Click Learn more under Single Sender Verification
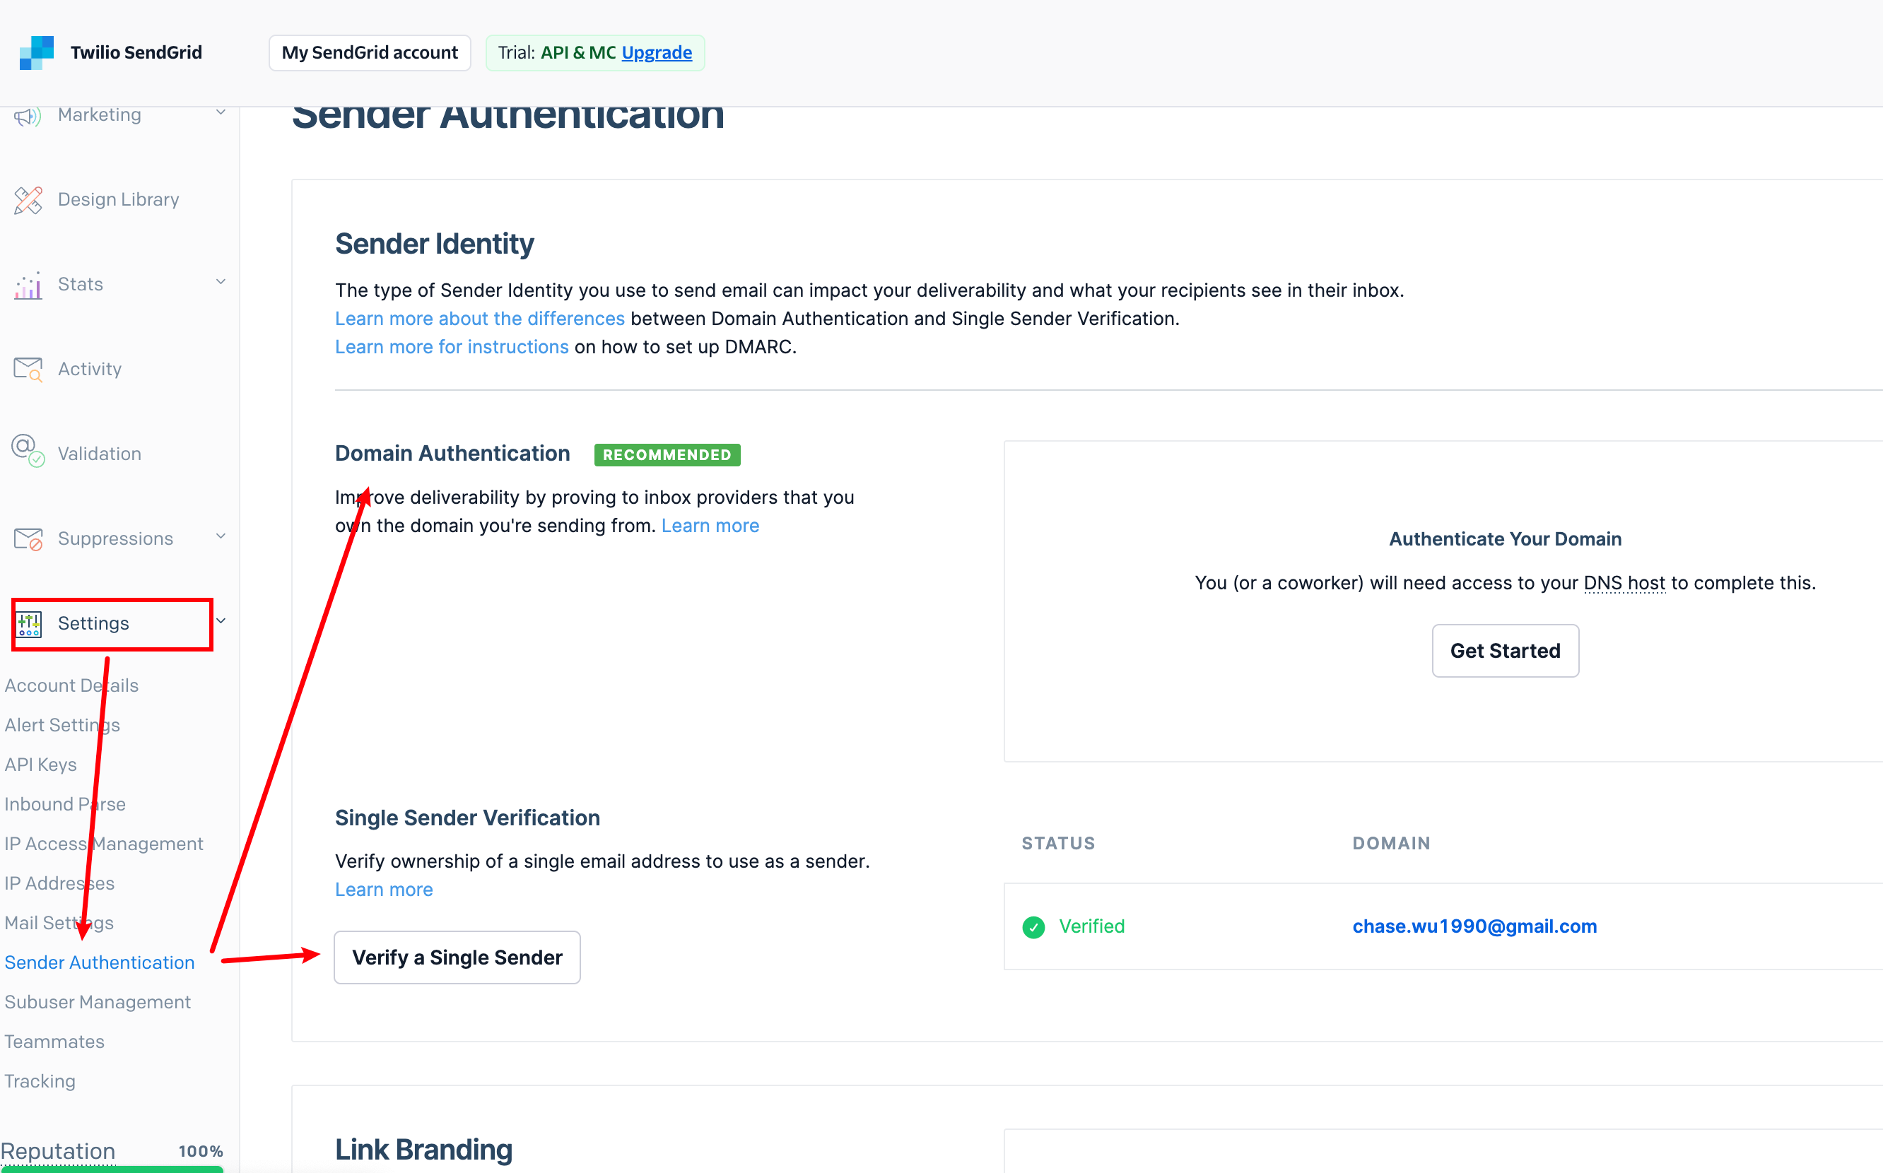The height and width of the screenshot is (1173, 1883). tap(384, 890)
